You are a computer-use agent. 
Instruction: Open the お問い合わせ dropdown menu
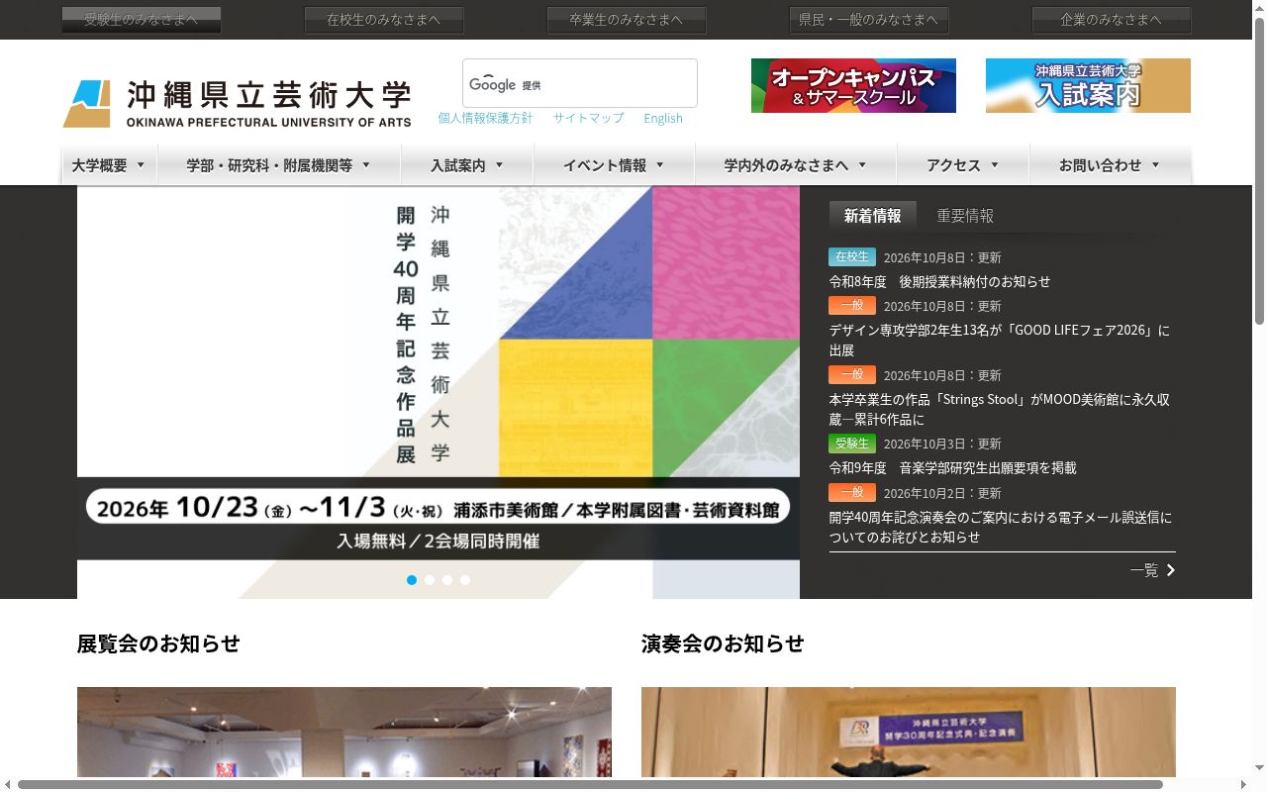(x=1110, y=165)
